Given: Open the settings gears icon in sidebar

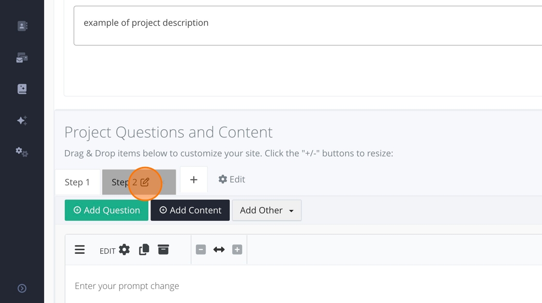Looking at the screenshot, I should [x=22, y=152].
